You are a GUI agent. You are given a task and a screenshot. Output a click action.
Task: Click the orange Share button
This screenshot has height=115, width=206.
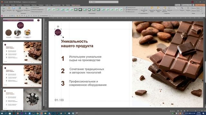200,5
